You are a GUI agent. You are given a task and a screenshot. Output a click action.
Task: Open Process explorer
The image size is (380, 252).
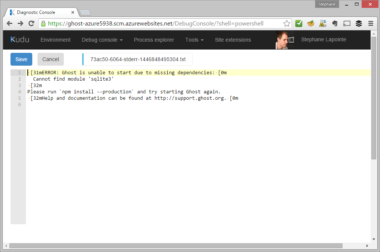154,40
